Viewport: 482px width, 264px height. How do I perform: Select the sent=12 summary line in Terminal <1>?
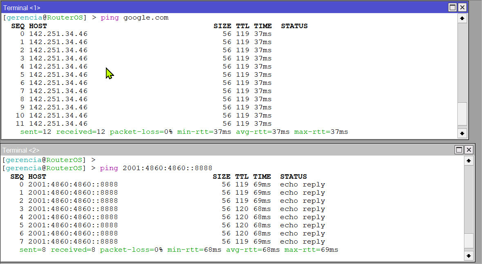click(x=184, y=132)
